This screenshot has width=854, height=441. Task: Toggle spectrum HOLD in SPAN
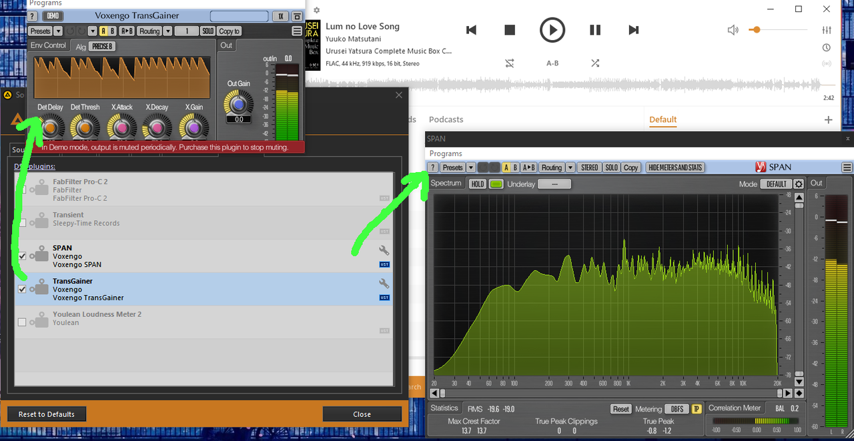[x=477, y=184]
